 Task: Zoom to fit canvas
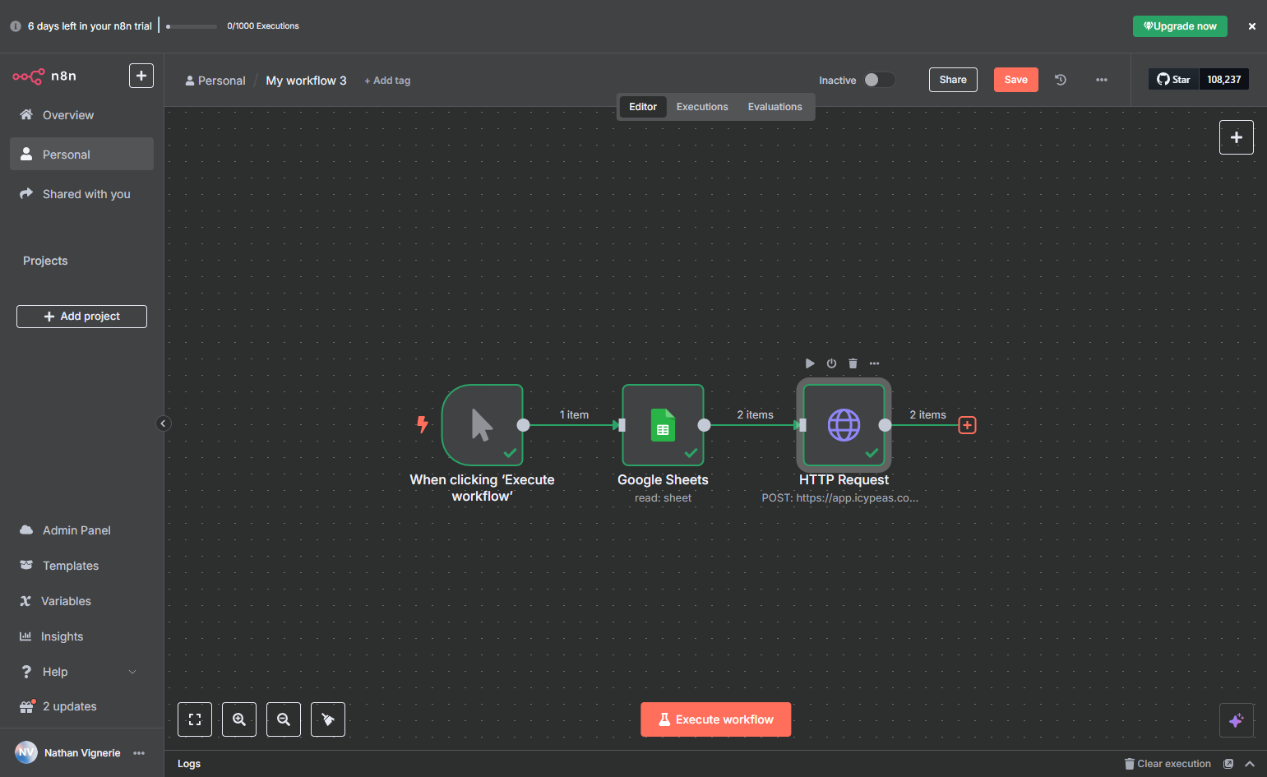point(195,719)
